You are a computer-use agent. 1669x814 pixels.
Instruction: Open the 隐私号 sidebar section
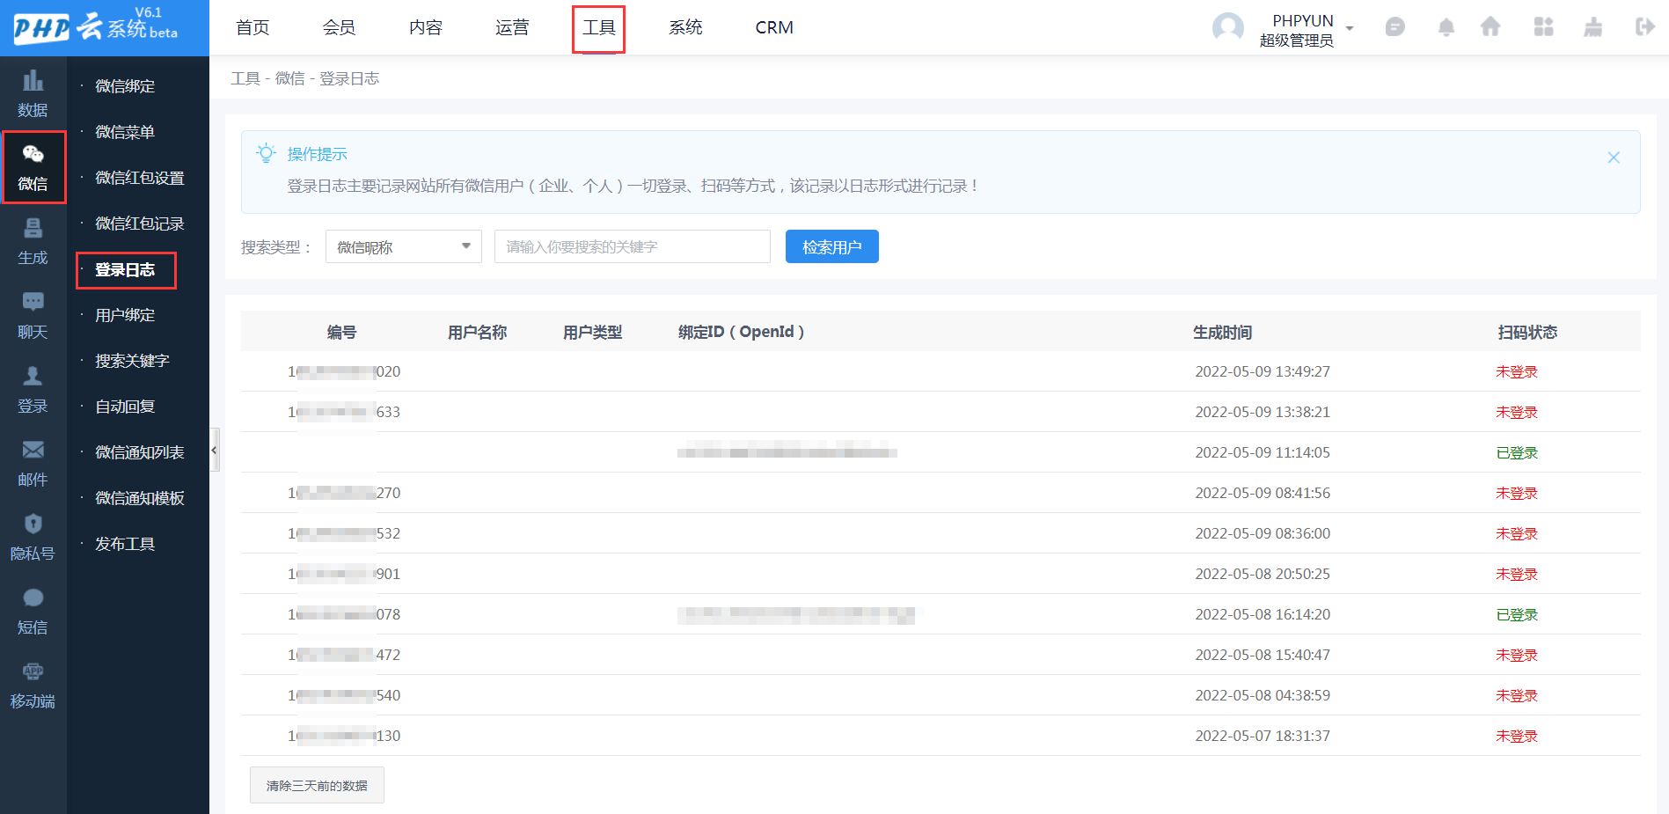[x=33, y=537]
